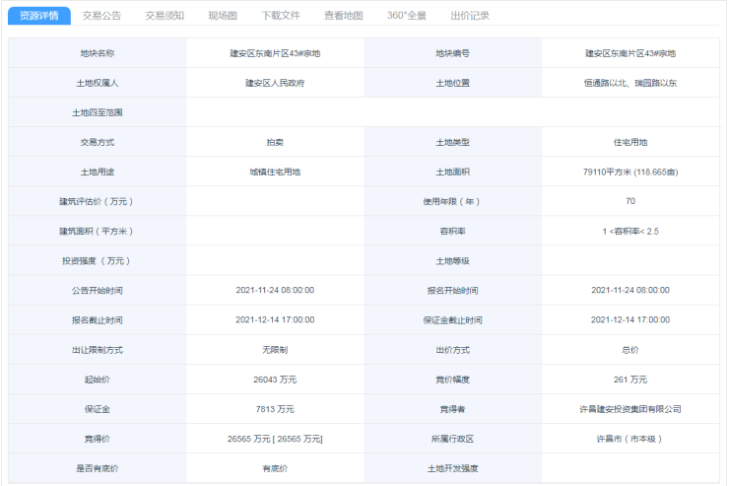The image size is (729, 486).
Task: Select the land owner 建安区人民政府
Action: point(275,83)
